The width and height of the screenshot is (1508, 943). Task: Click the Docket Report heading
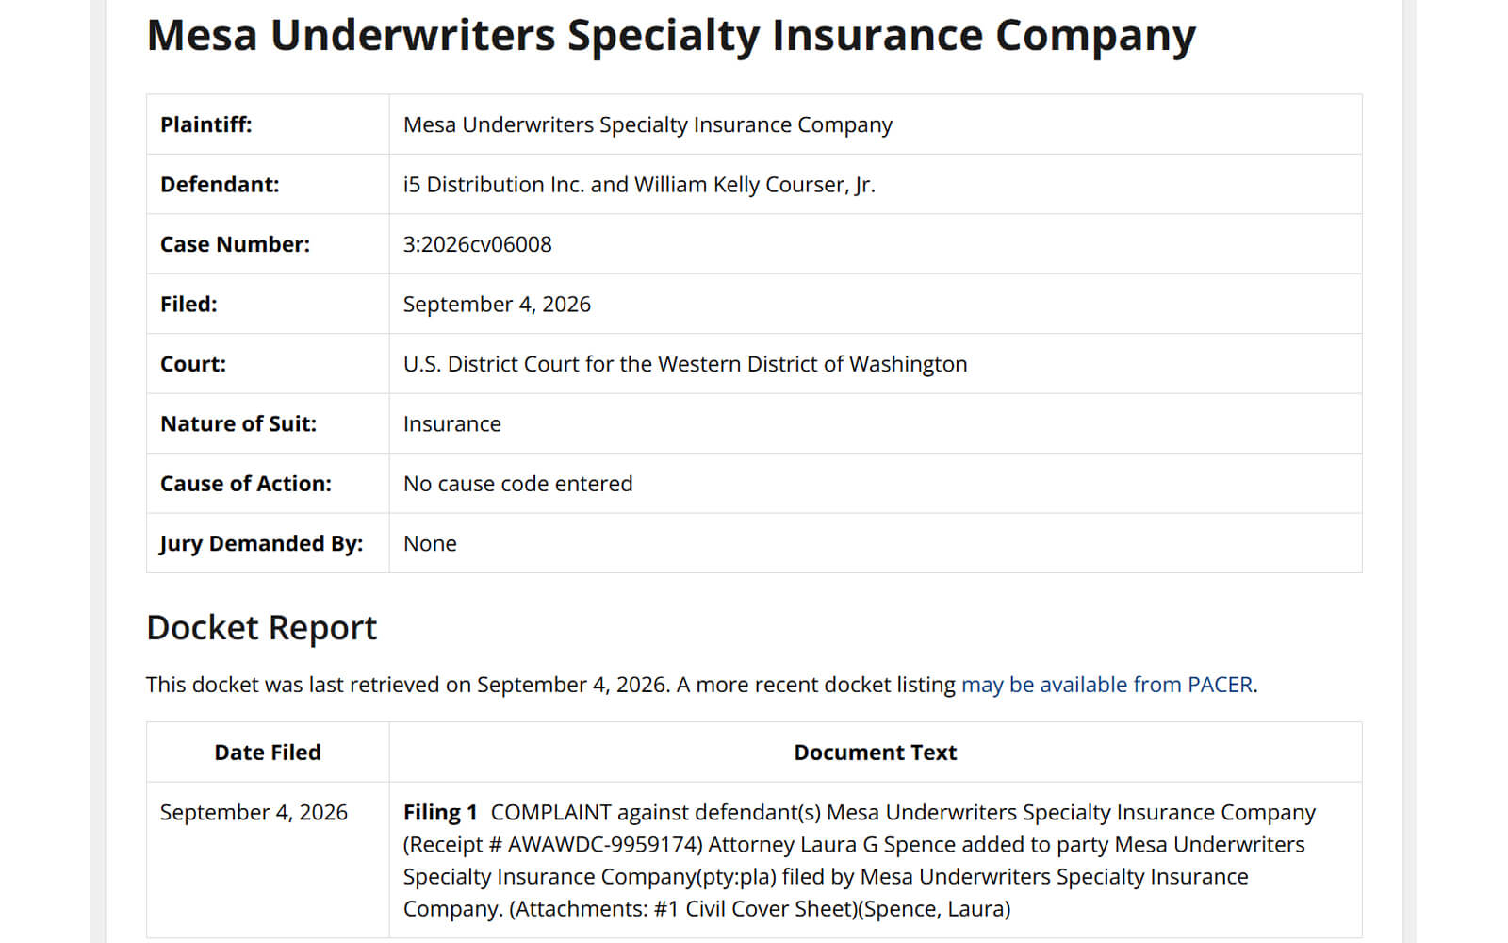[261, 628]
